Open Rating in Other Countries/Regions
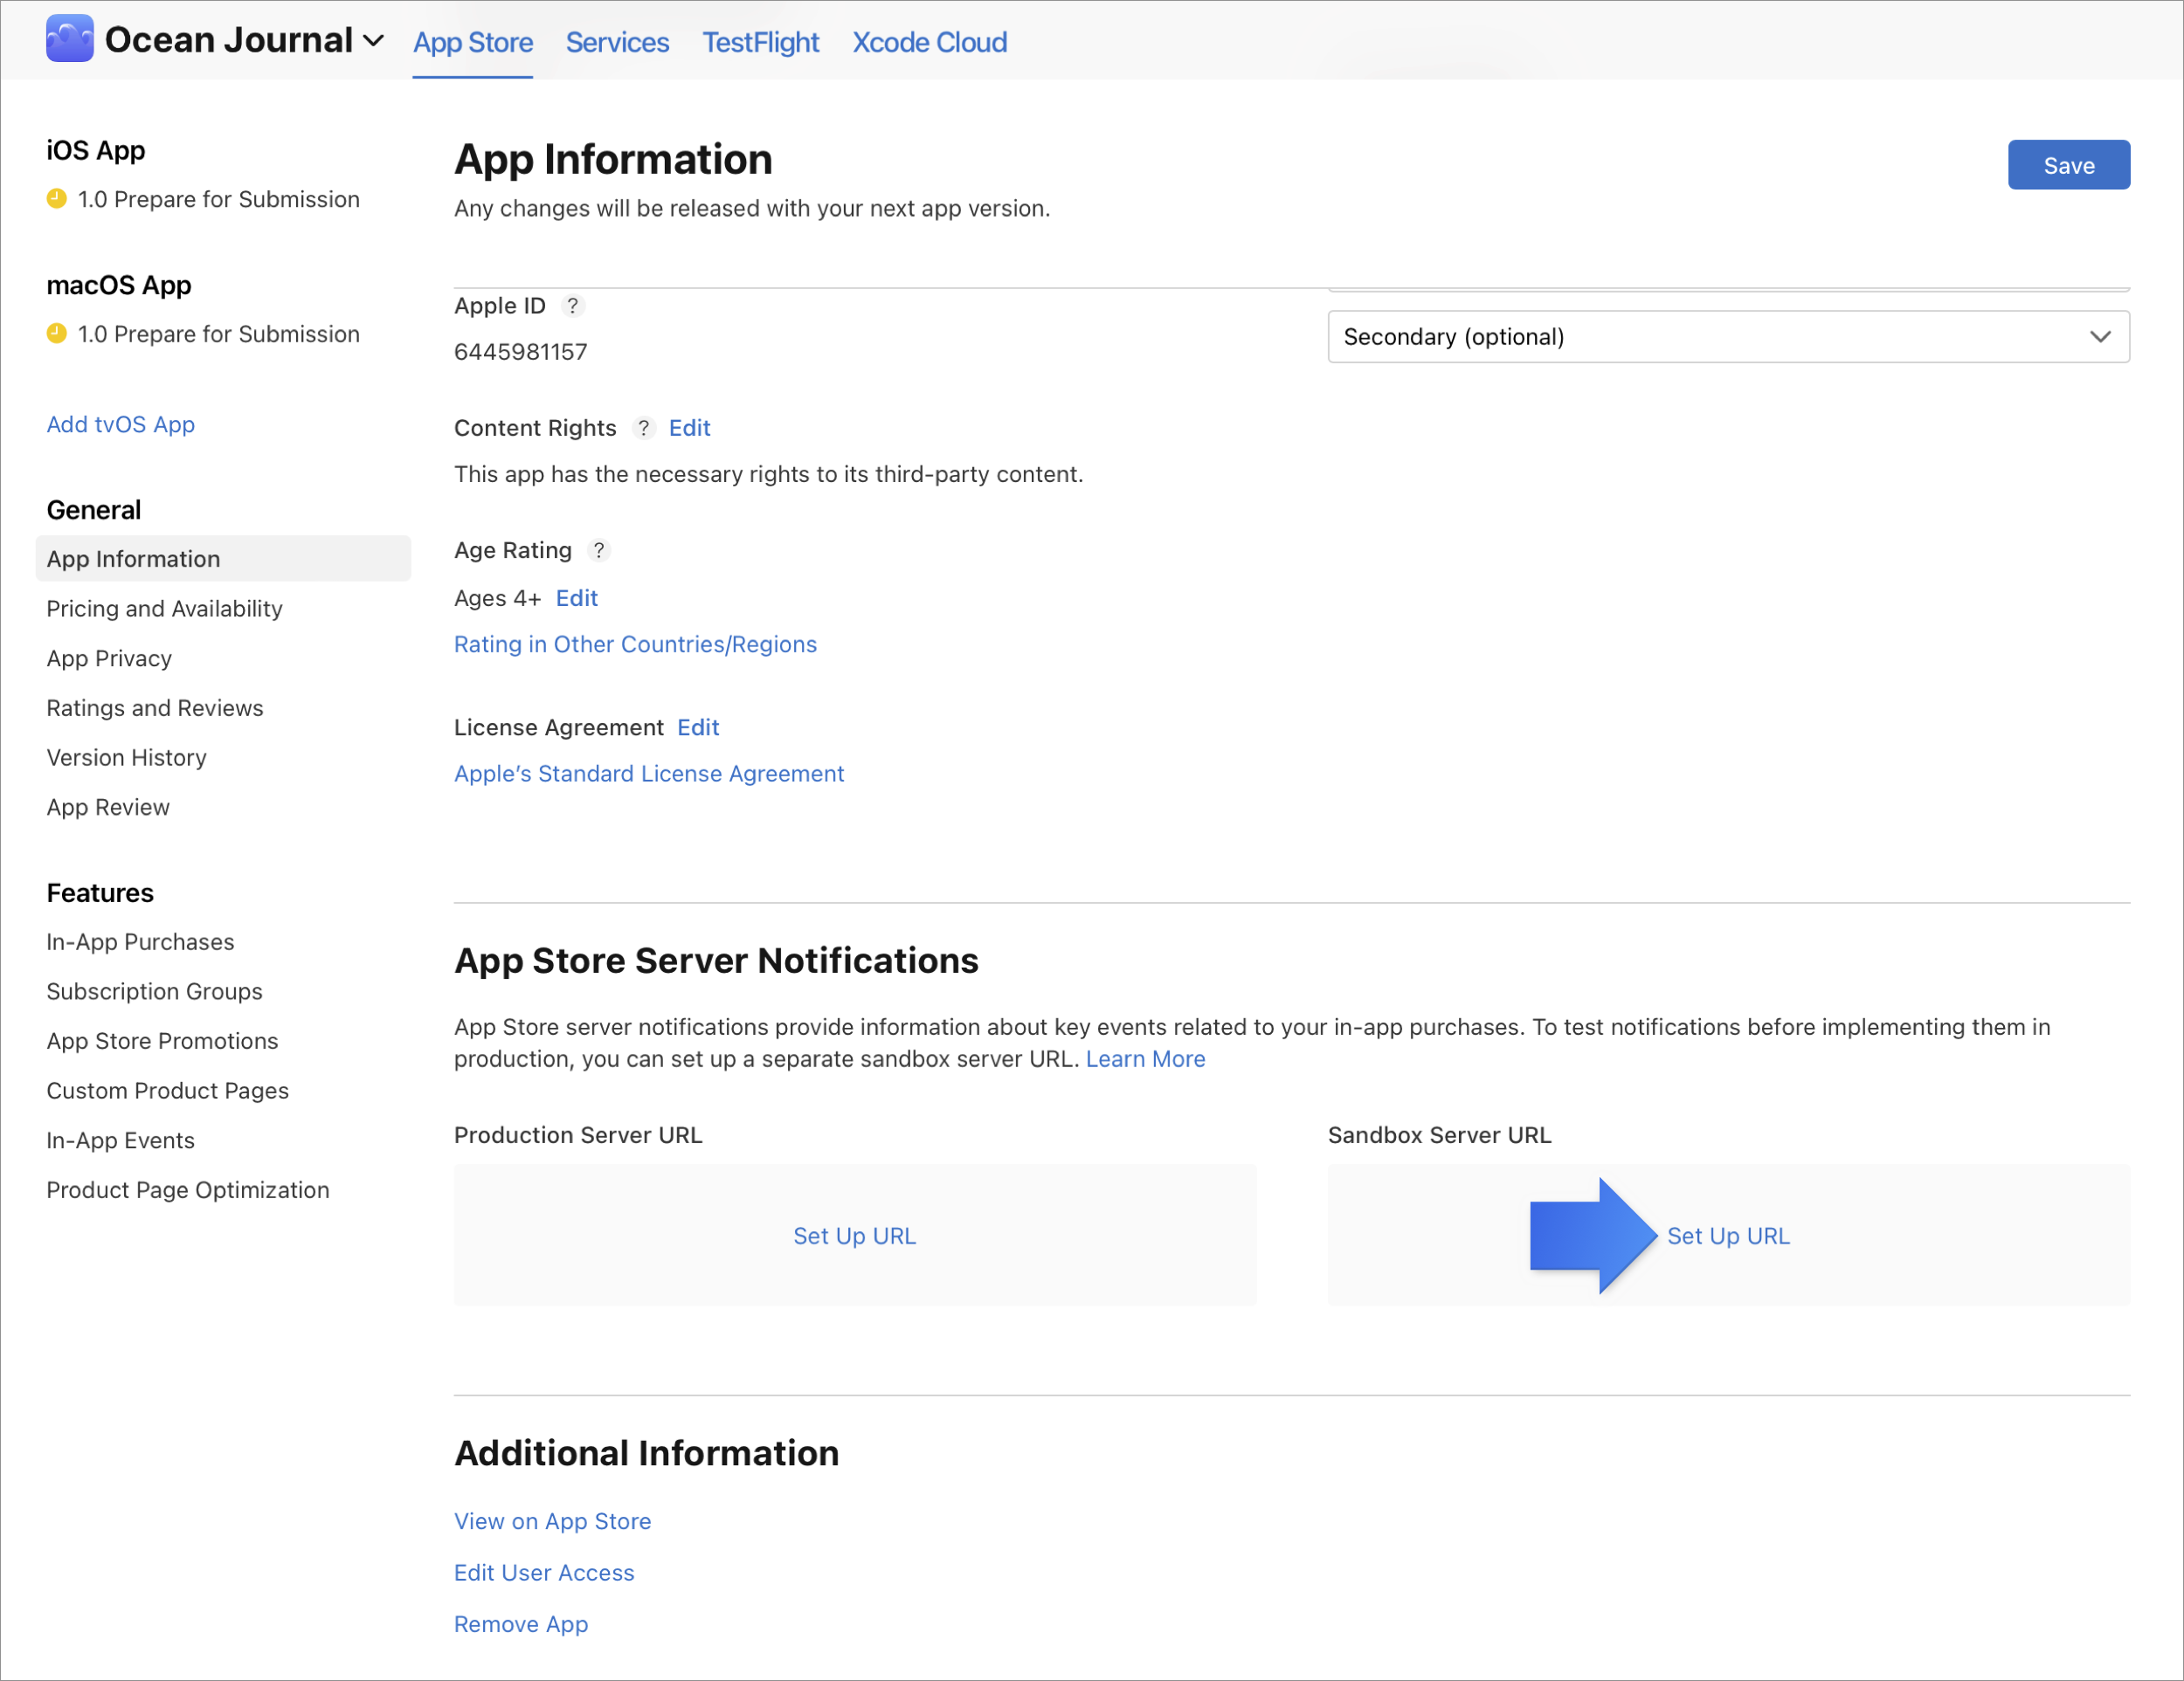 636,643
